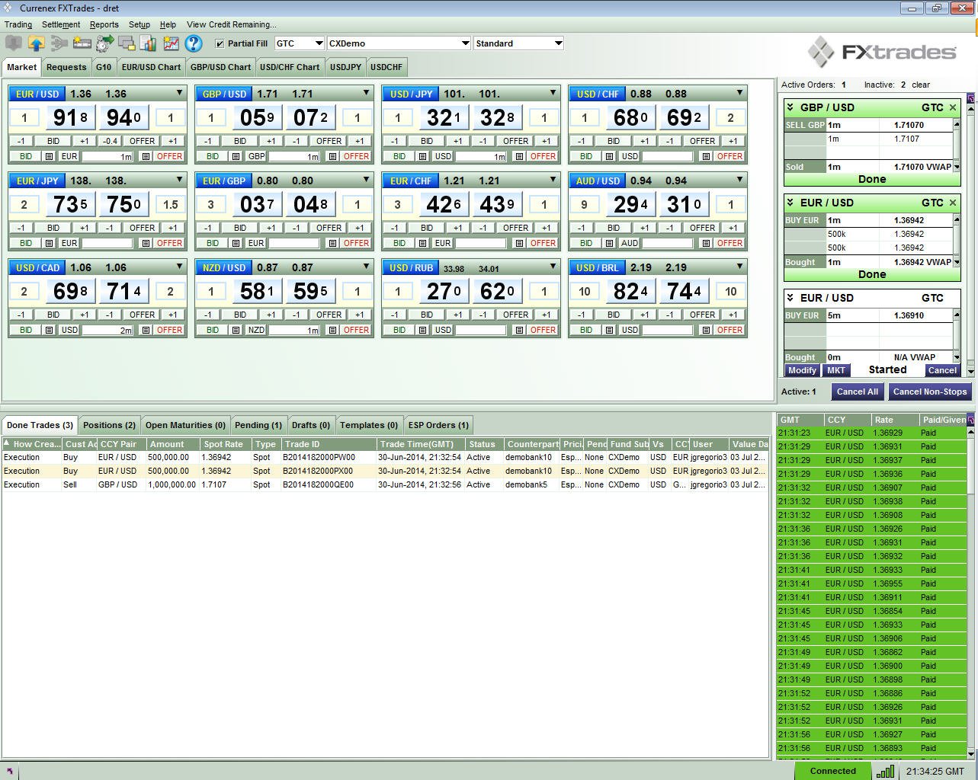Open EUR/USD panel dropdown arrow
The image size is (978, 780).
point(179,93)
